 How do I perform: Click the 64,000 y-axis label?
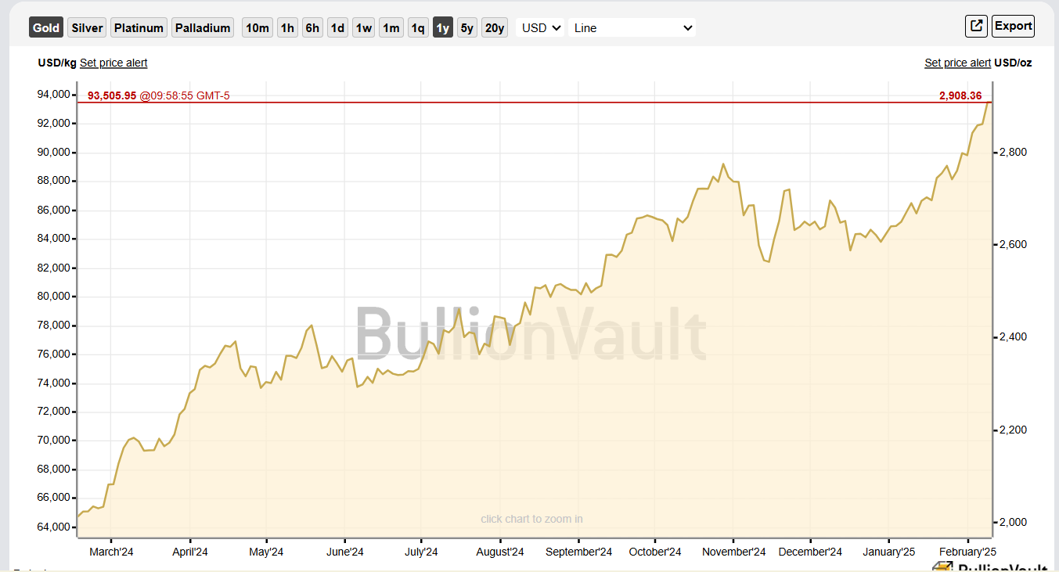[x=53, y=527]
